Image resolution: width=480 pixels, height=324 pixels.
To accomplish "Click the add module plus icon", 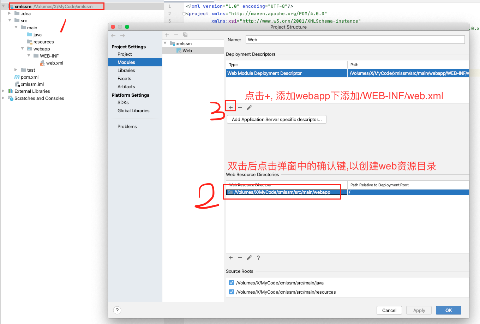I will pos(167,35).
